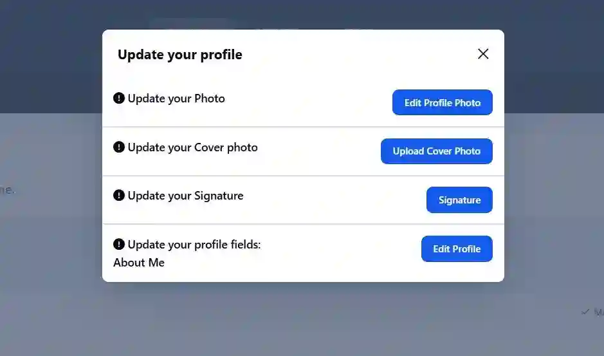The image size is (604, 356).
Task: Click the cut-off label next to the checkmark
Action: 599,312
